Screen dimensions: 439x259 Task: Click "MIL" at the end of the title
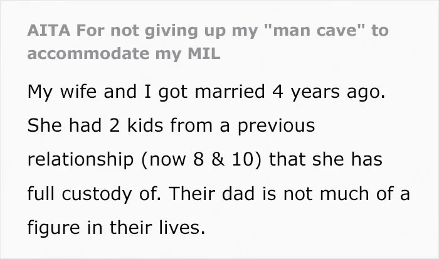(204, 53)
